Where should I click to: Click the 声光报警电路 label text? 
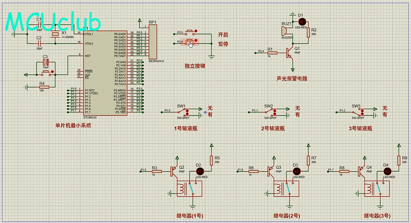tap(292, 79)
